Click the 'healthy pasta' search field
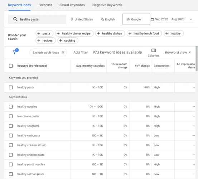 pos(37,19)
